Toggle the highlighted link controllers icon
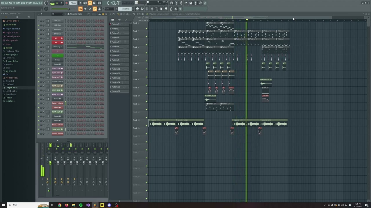The height and width of the screenshot is (208, 371). [x=95, y=9]
